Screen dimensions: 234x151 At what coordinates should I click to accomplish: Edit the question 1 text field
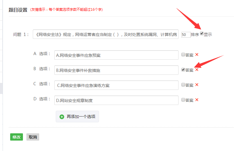[x=106, y=34]
